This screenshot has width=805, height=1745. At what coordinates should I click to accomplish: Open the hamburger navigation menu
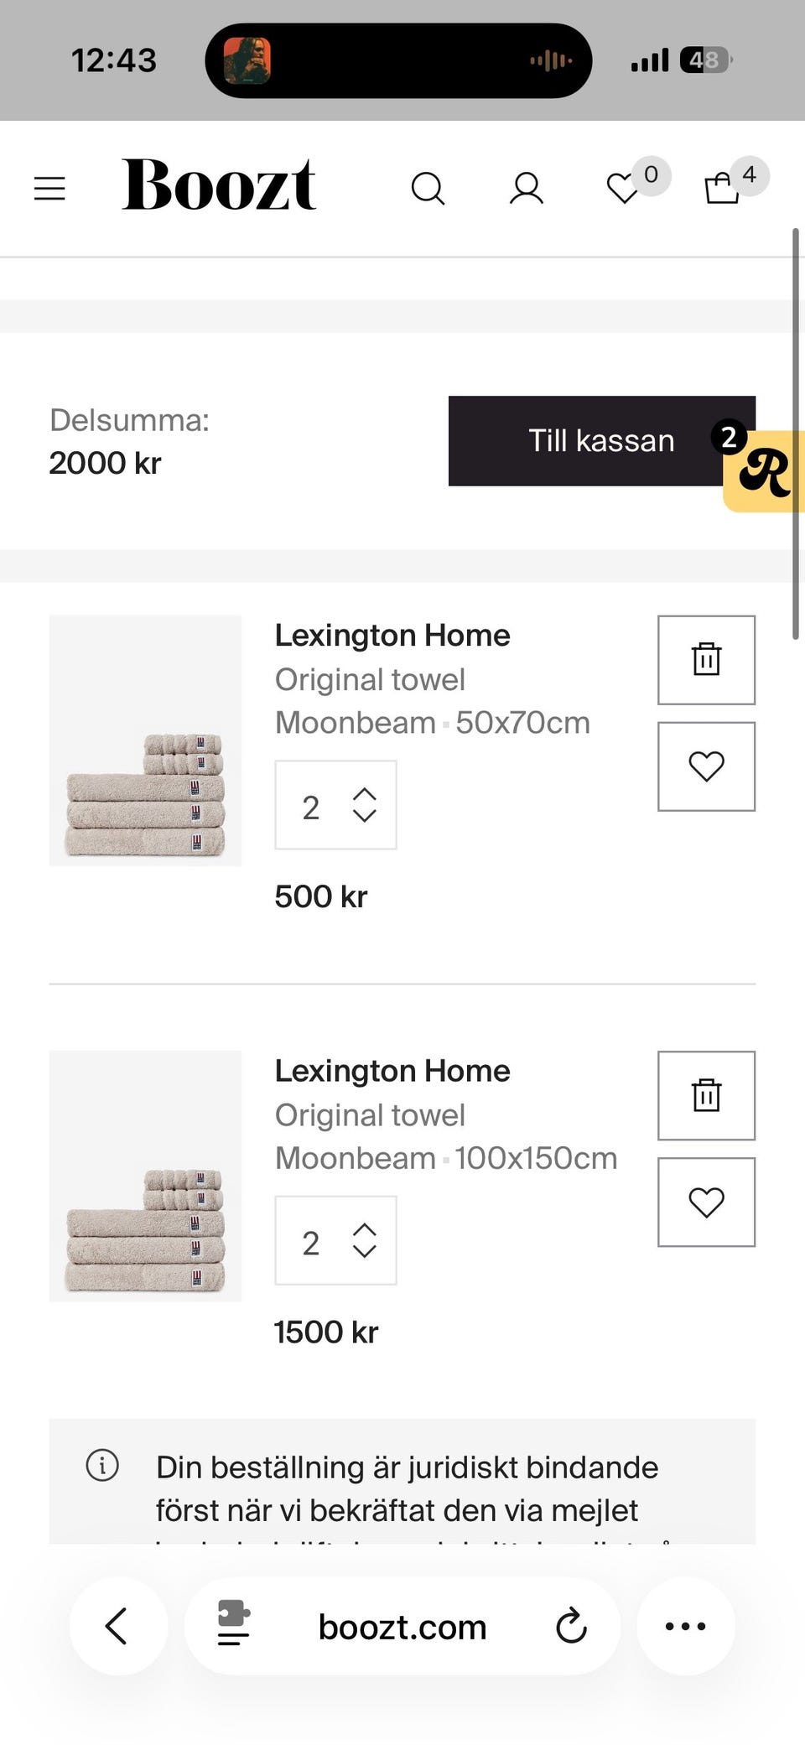[x=49, y=188]
